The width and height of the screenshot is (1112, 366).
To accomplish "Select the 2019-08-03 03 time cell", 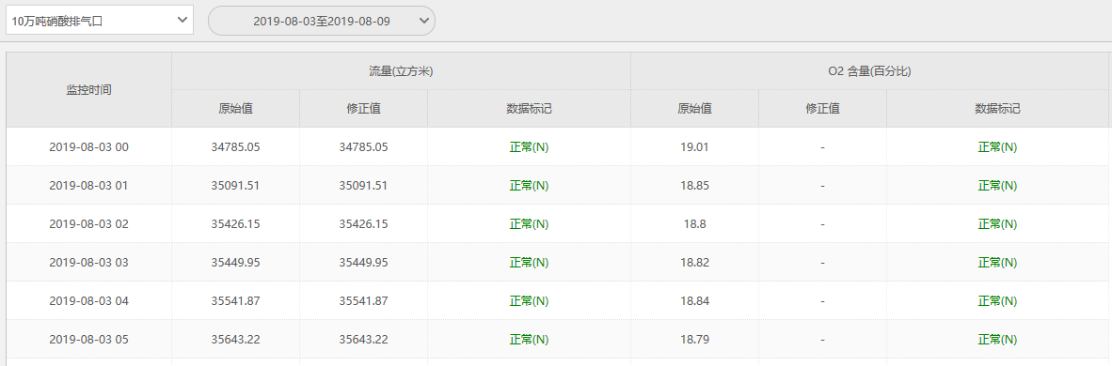I will coord(88,263).
